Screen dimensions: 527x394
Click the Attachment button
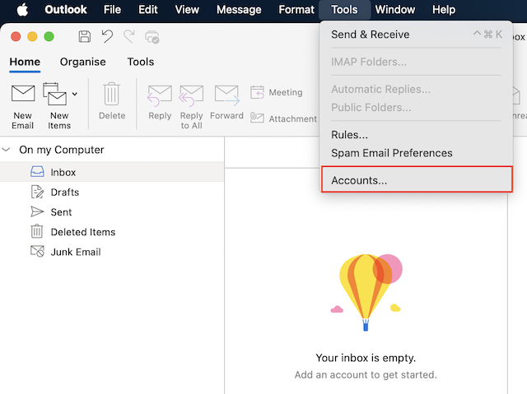tap(283, 118)
